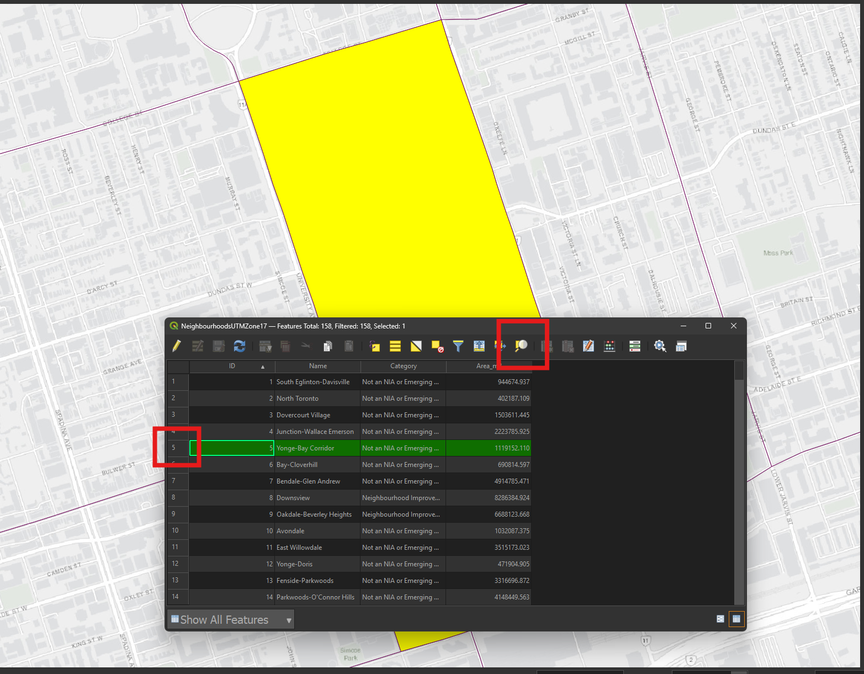This screenshot has height=674, width=864.
Task: Toggle editing mode with the pencil icon
Action: click(x=177, y=346)
